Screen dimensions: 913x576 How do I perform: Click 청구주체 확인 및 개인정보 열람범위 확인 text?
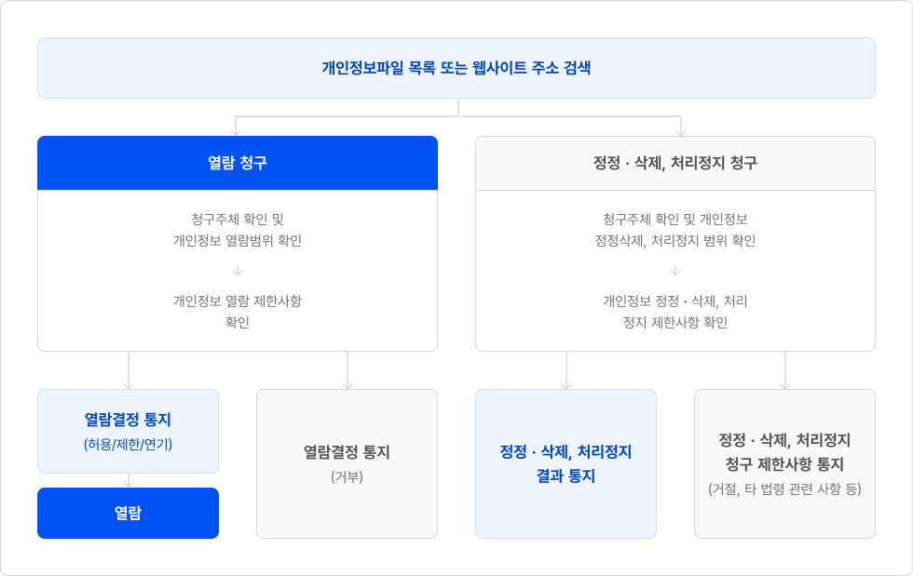(x=238, y=230)
